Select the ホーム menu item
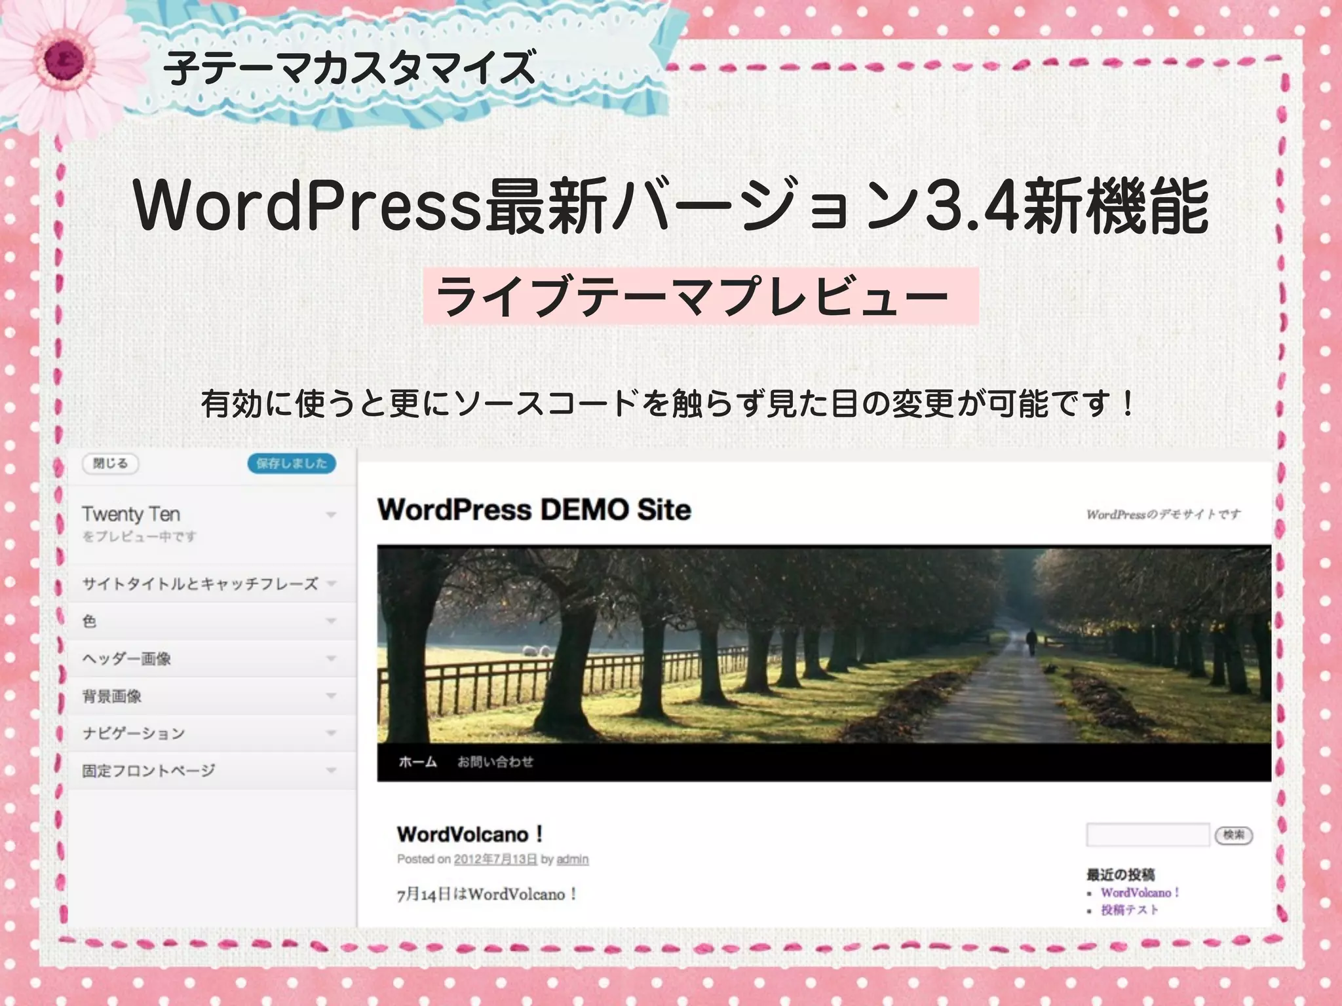 coord(417,762)
